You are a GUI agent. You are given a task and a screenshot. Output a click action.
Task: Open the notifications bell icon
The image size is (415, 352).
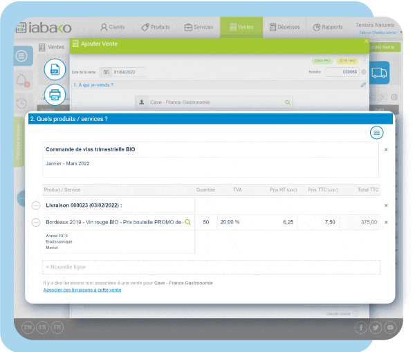(22, 80)
